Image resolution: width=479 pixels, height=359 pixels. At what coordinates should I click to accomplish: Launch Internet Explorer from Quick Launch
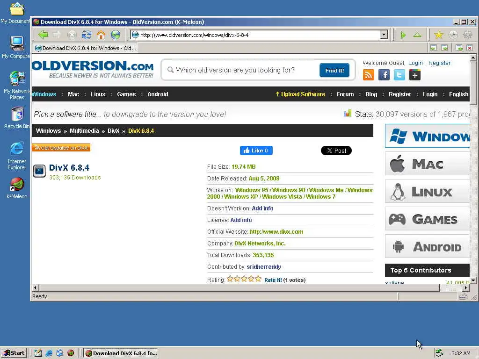49,353
